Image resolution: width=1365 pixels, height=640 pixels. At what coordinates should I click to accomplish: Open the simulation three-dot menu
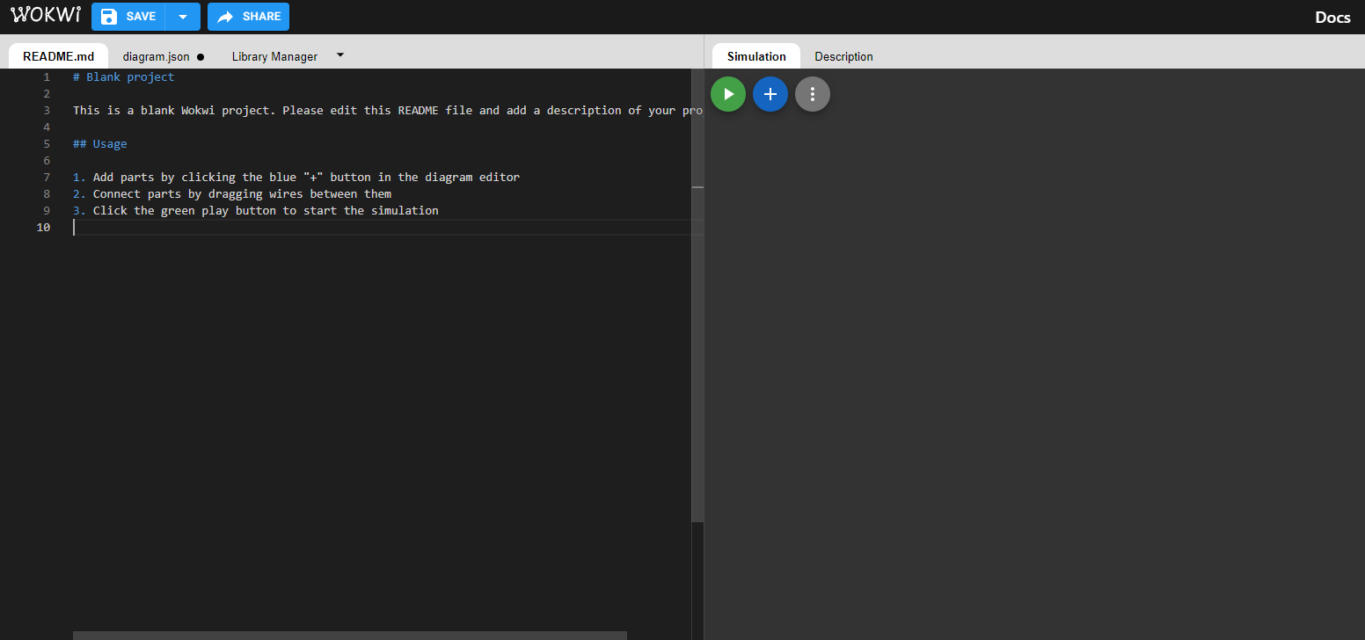(x=813, y=94)
